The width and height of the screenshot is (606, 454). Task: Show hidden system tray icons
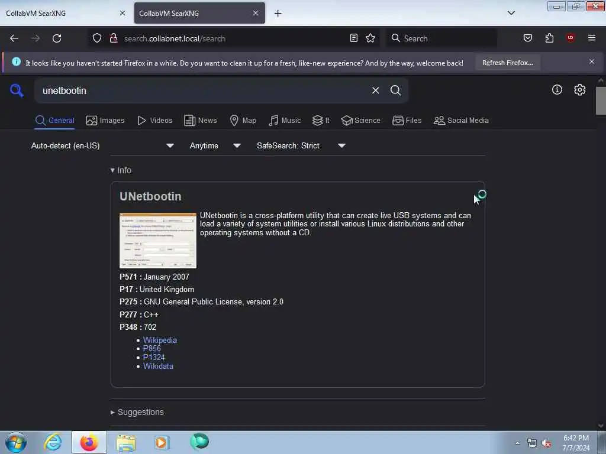click(x=517, y=443)
